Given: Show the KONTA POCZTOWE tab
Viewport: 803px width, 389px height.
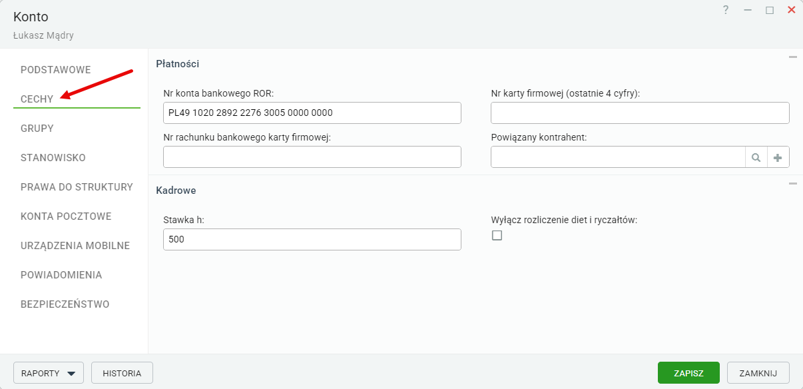Looking at the screenshot, I should coord(66,216).
